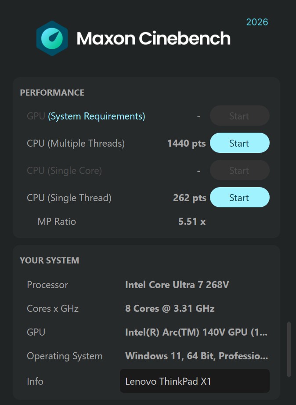
Task: Click the 8 Cores @ 3.31 GHz value
Action: [170, 309]
